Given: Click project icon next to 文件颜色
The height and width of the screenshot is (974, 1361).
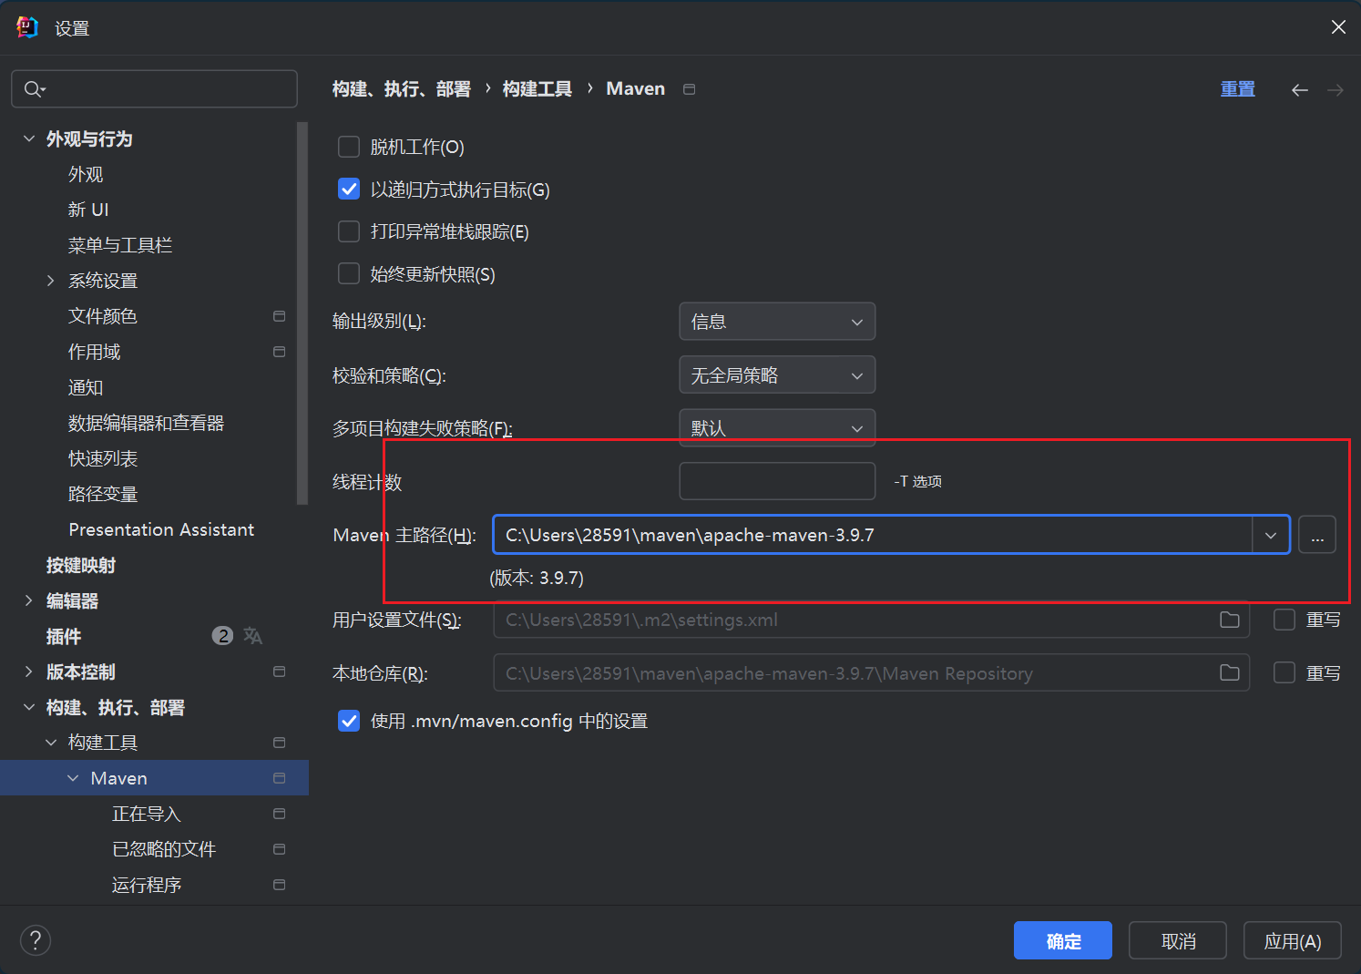Looking at the screenshot, I should (x=280, y=316).
